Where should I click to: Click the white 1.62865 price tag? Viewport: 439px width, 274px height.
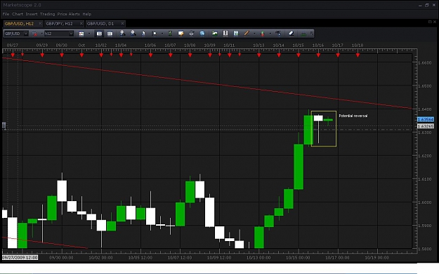pyautogui.click(x=426, y=127)
